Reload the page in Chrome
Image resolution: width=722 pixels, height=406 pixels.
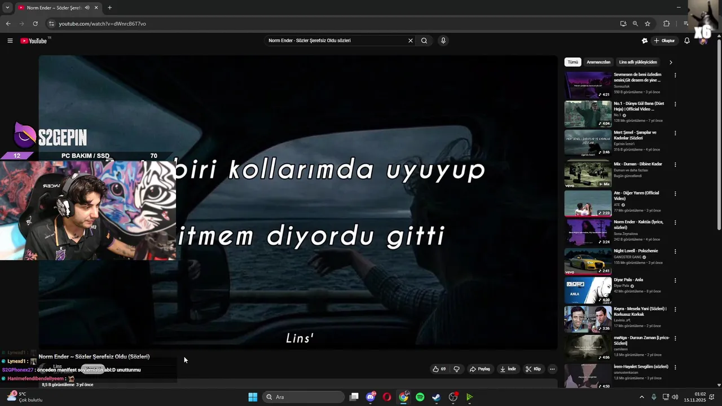pyautogui.click(x=35, y=24)
